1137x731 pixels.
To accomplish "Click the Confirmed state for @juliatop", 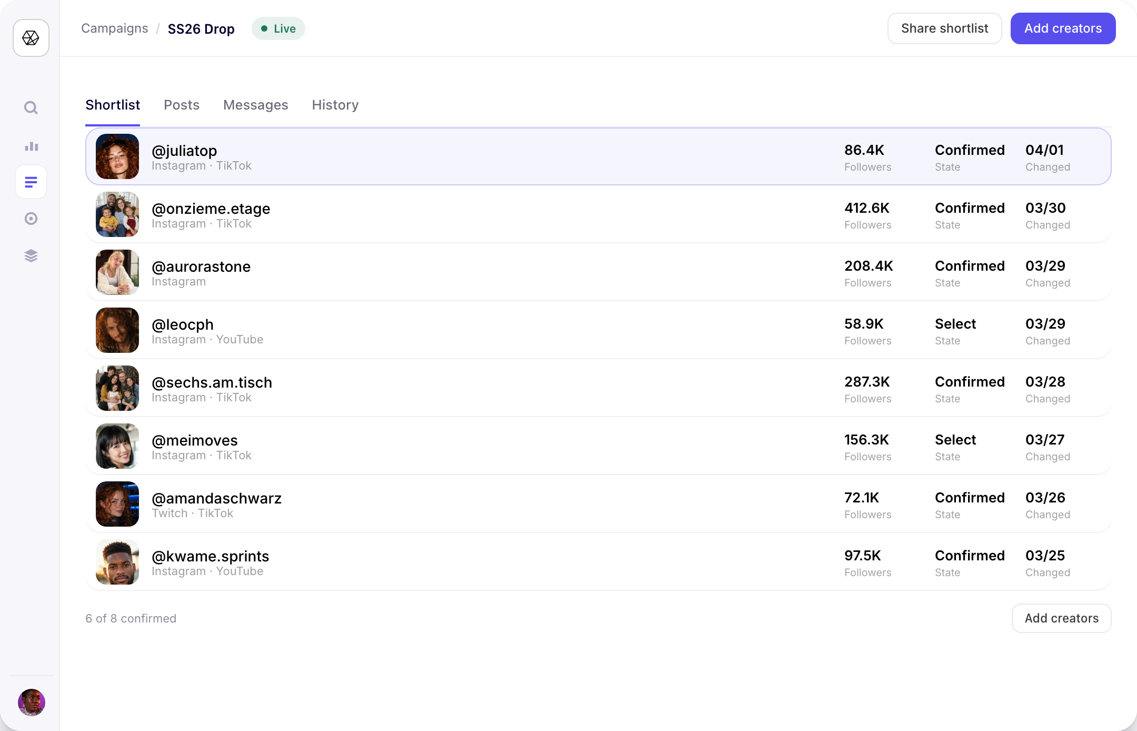I will click(970, 150).
